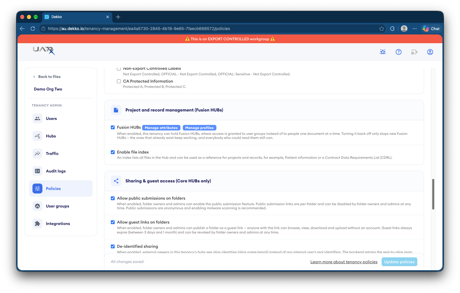Viewport: 460px width, 293px height.
Task: Click Update policies button
Action: [x=399, y=262]
